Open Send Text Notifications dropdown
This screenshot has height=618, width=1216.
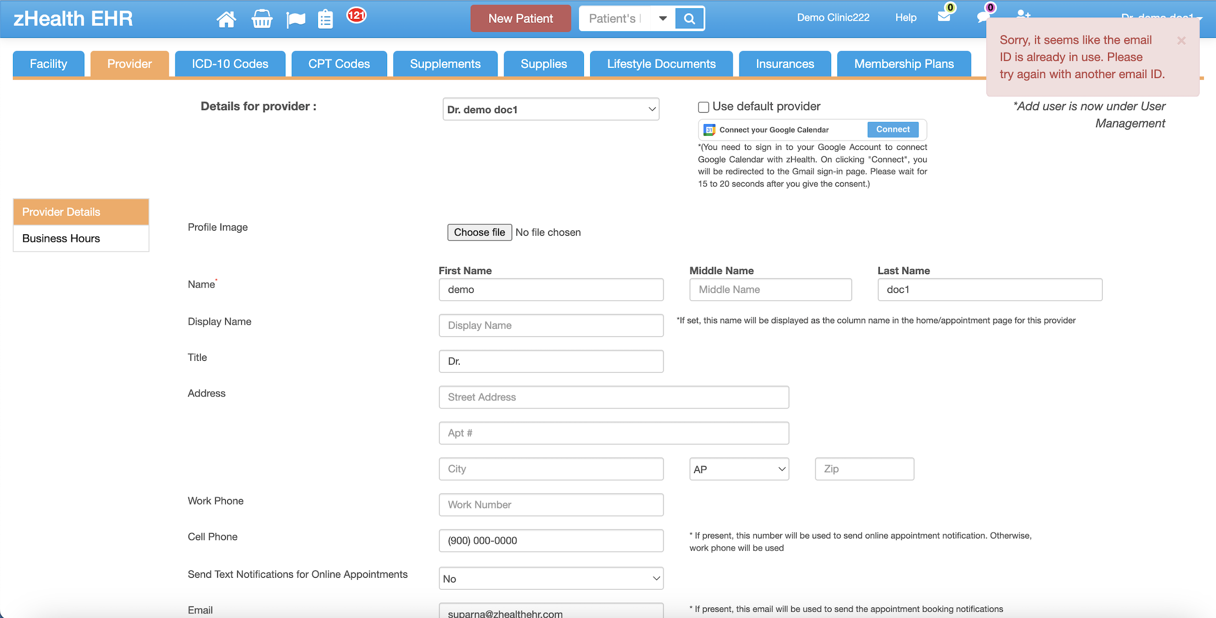[x=551, y=578]
